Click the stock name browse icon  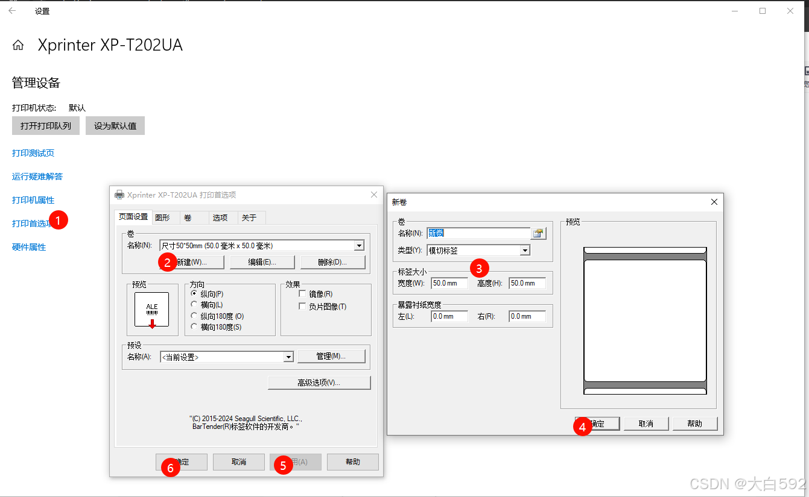point(538,233)
